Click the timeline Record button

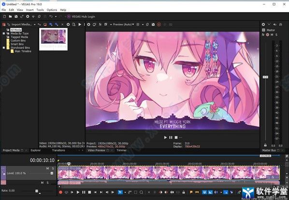coord(60,192)
